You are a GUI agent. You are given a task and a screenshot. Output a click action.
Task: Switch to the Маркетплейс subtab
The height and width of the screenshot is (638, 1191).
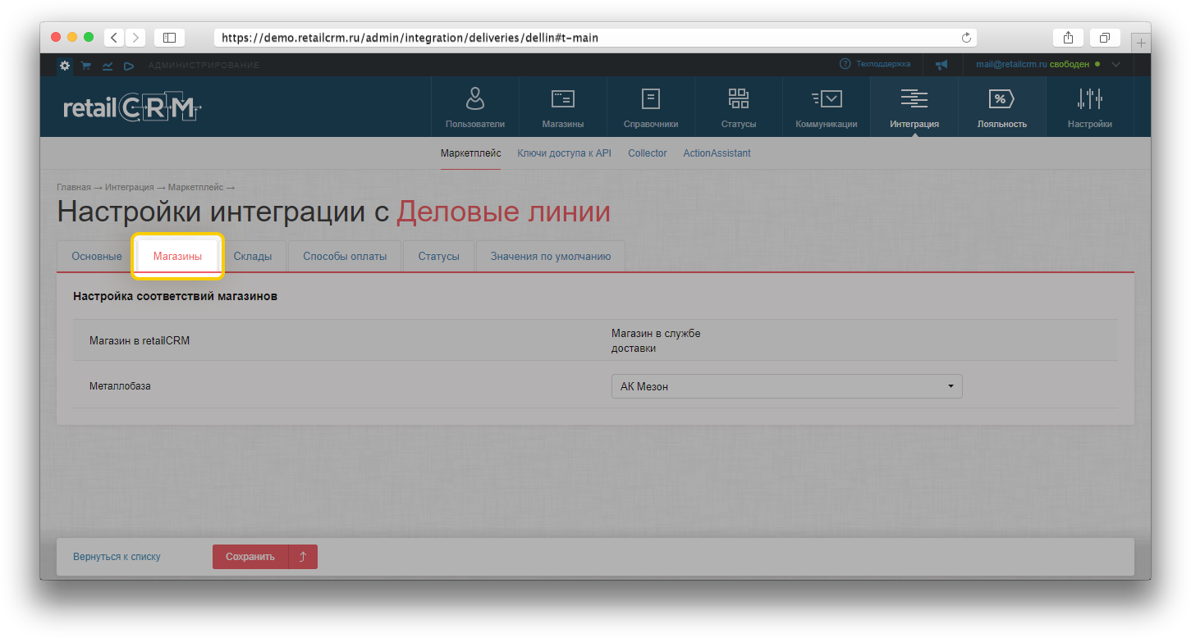470,153
